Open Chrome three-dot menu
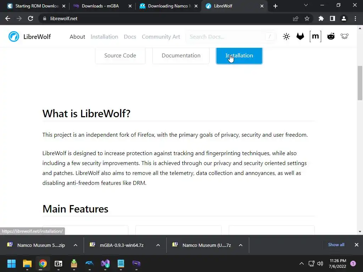 coord(355,18)
